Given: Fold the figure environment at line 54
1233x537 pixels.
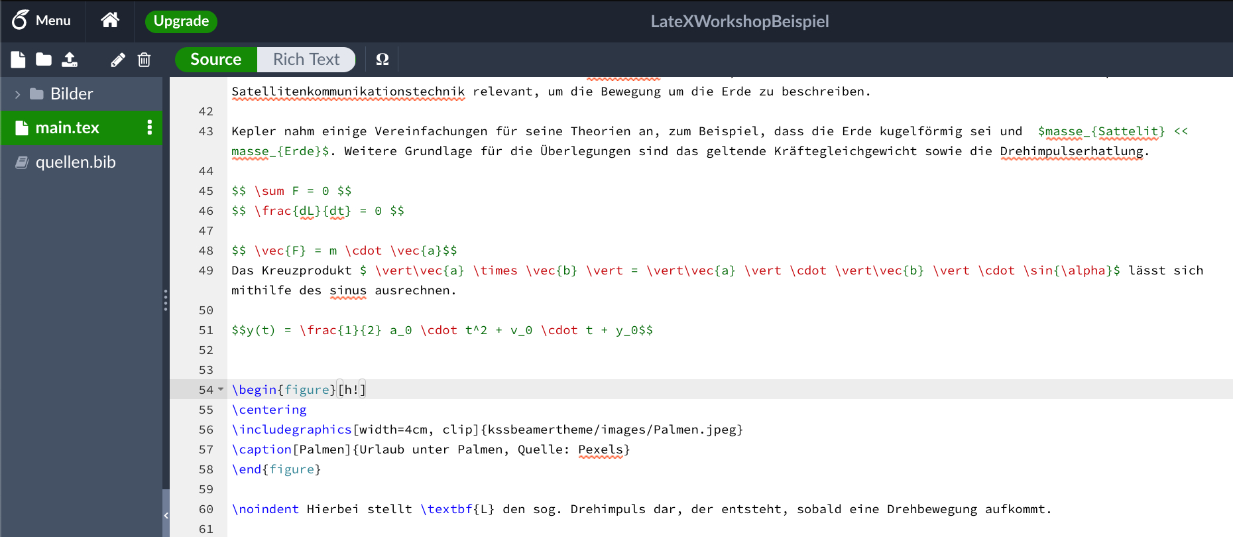Looking at the screenshot, I should tap(221, 390).
